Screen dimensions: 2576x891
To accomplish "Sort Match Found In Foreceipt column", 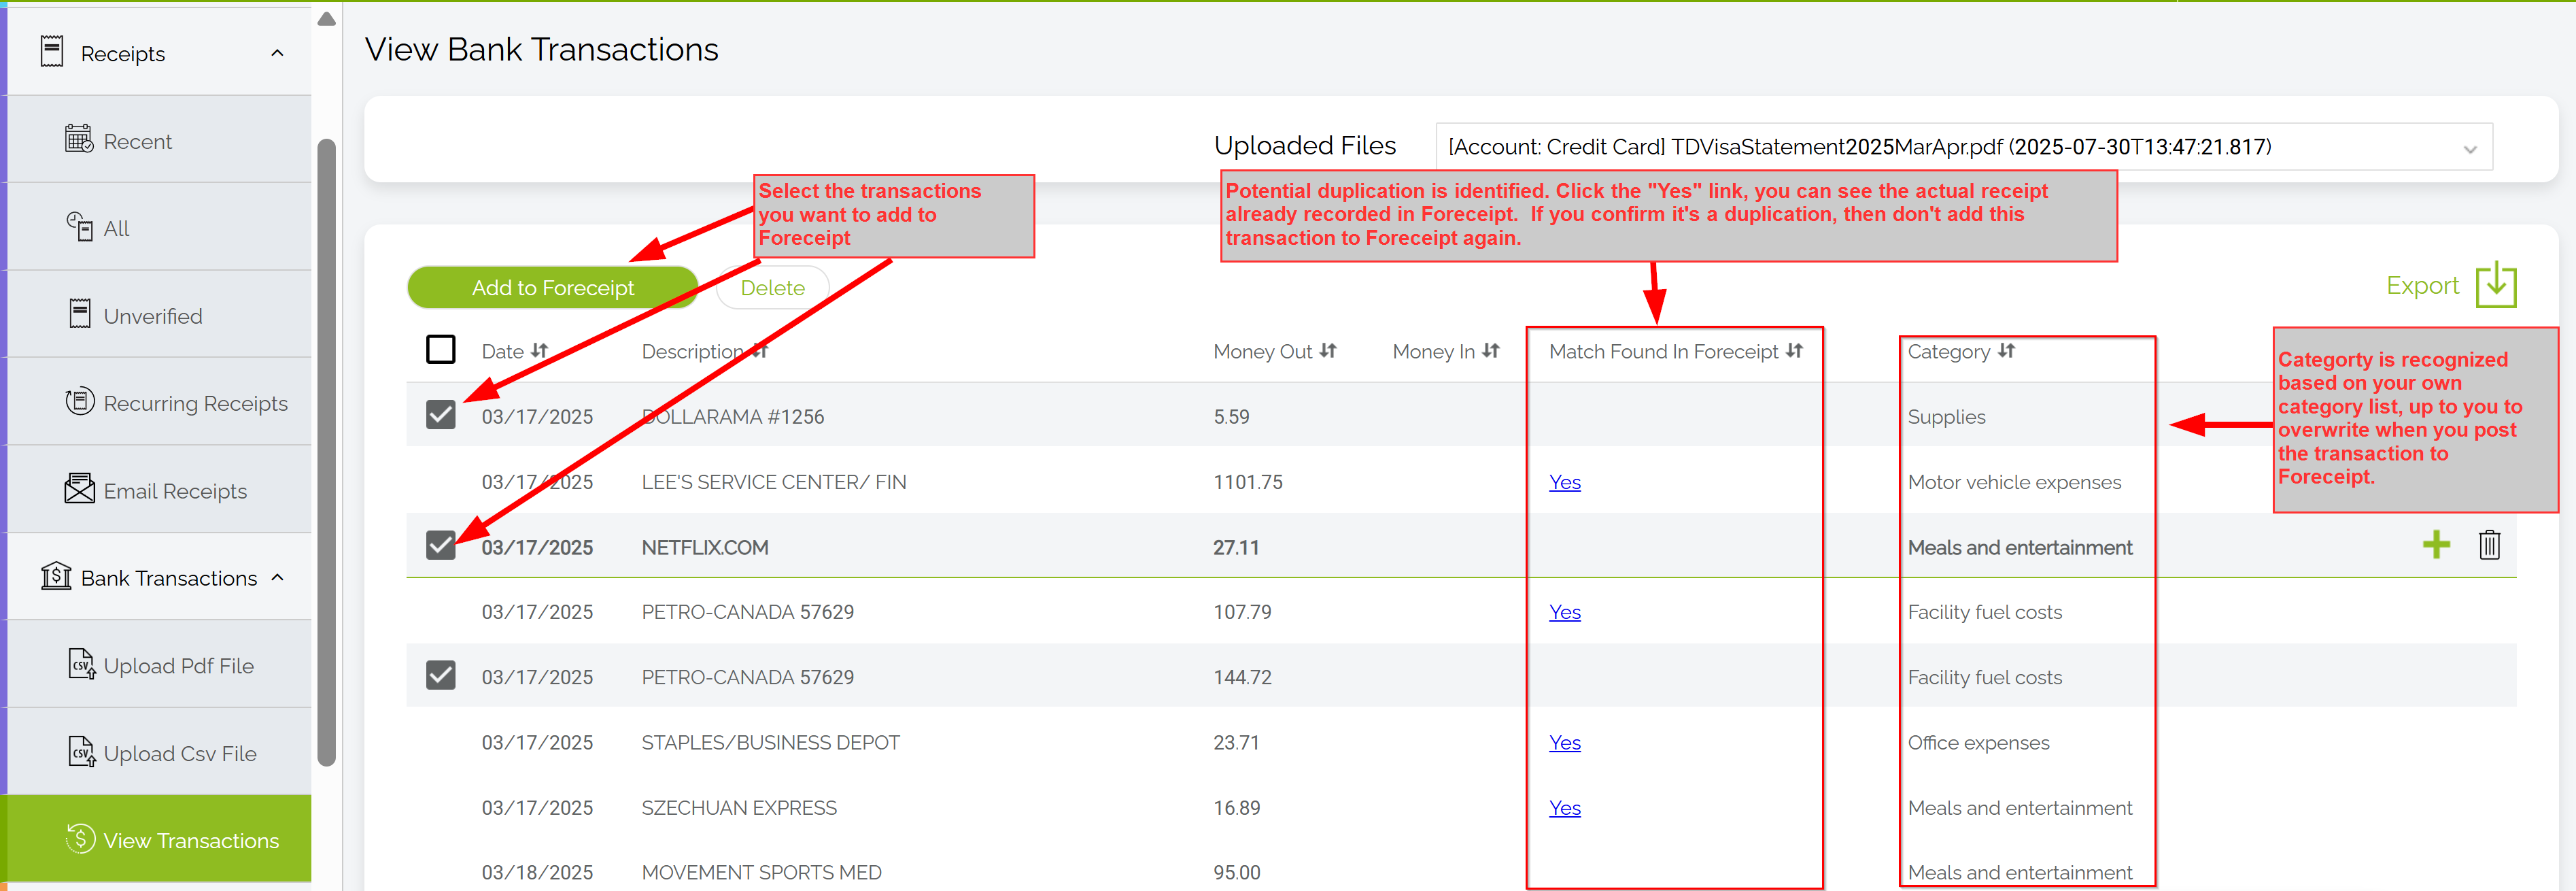I will tap(1795, 351).
